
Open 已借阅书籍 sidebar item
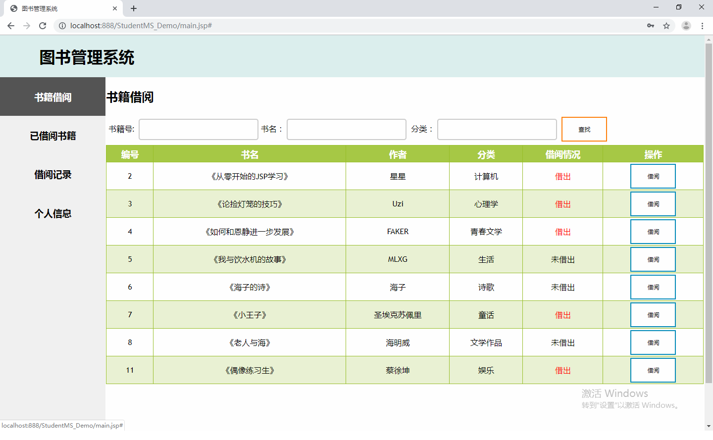point(52,136)
